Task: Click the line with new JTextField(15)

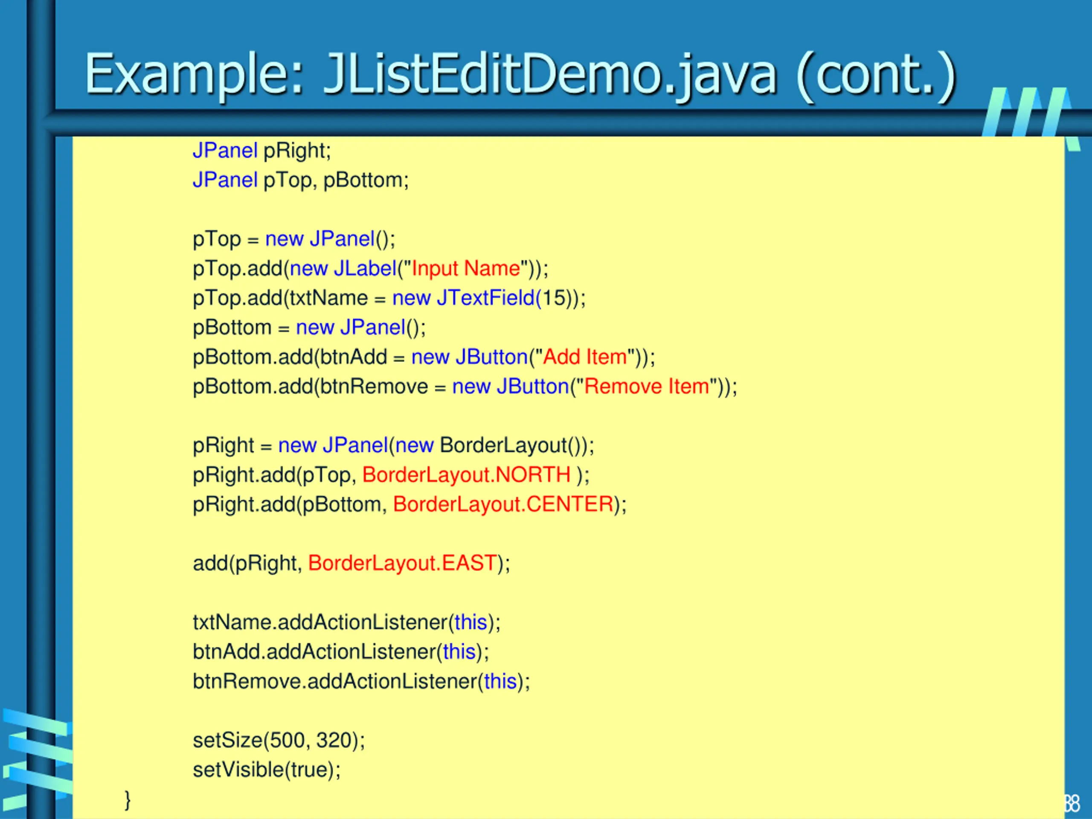Action: tap(389, 298)
